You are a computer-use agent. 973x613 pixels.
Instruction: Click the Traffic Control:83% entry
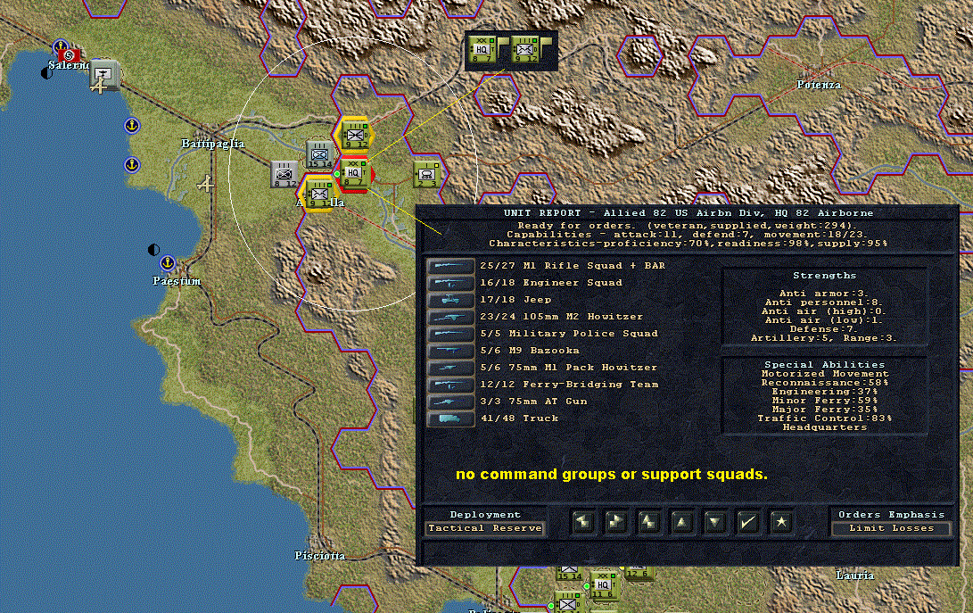coord(825,418)
